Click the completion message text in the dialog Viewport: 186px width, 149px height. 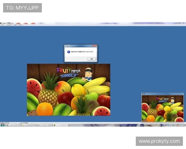[82, 52]
